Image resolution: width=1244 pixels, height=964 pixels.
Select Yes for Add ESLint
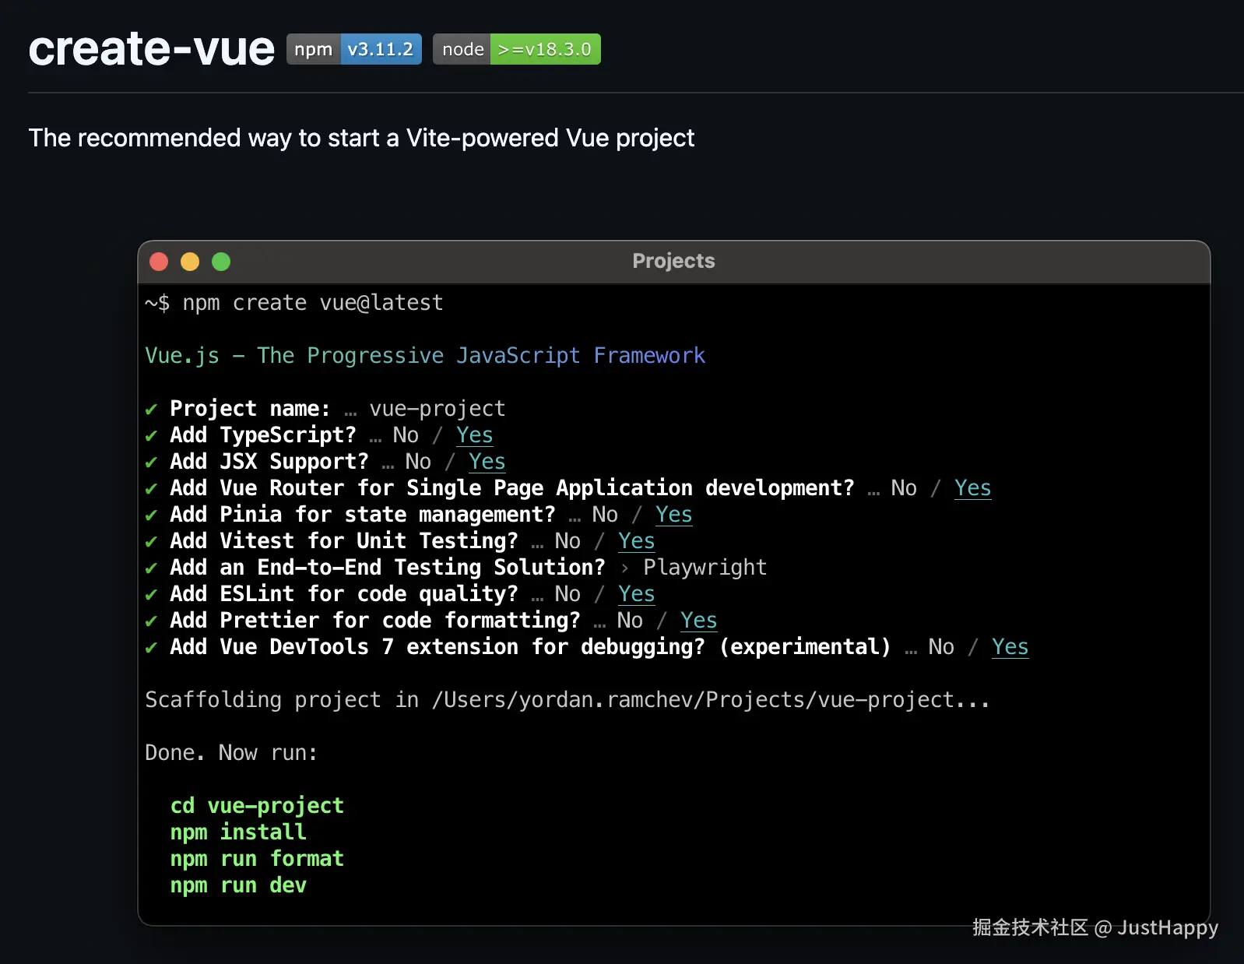637,593
